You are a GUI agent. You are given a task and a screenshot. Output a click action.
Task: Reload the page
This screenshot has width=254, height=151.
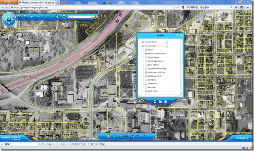[178, 7]
